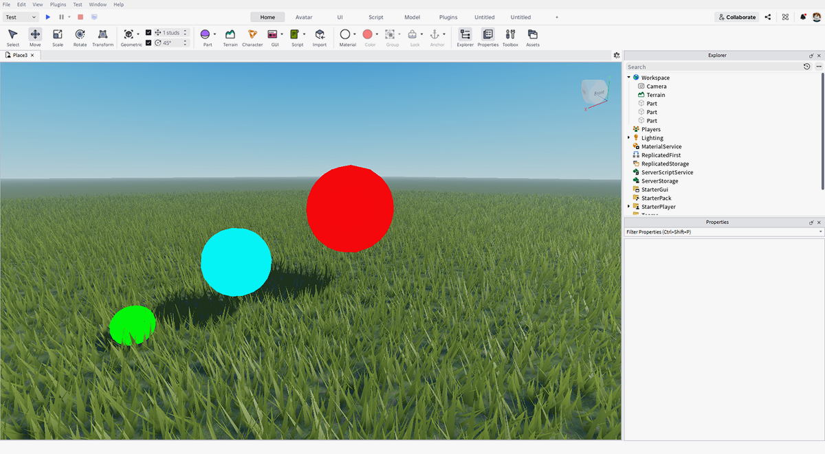Open the Character tool

[x=252, y=38]
